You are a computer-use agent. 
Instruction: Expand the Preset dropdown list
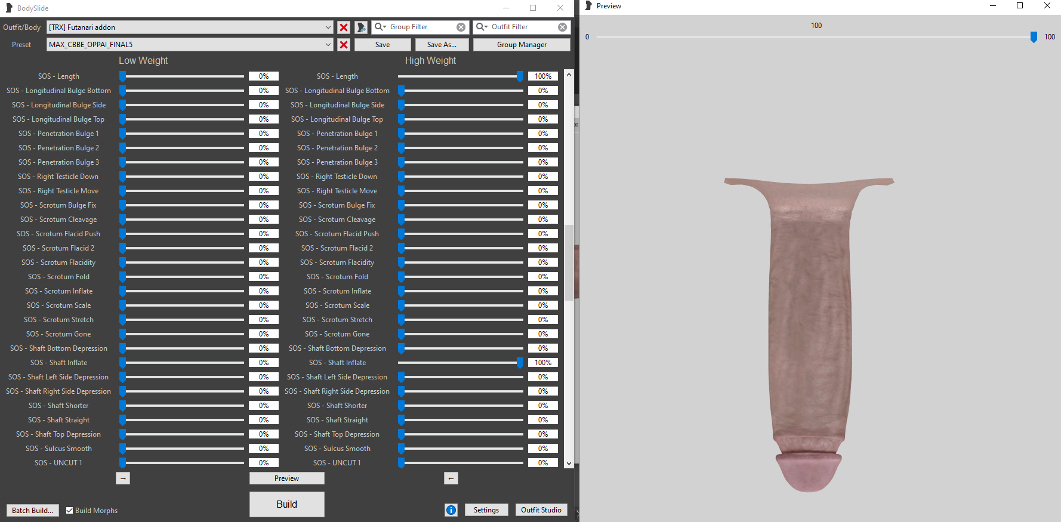[328, 45]
